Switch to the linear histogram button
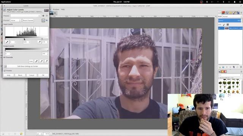The width and height of the screenshot is (243, 136). (x=43, y=20)
